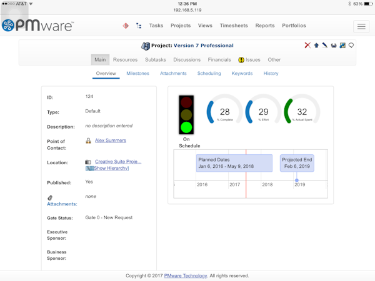Screen dimensions: 375x281
Task: Click the traffic light status indicator
Action: click(x=186, y=114)
